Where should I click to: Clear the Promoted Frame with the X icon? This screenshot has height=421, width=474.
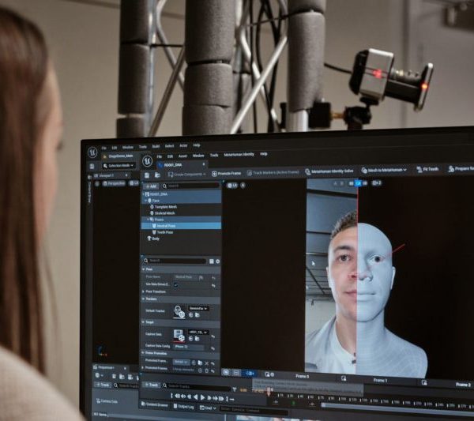207,363
